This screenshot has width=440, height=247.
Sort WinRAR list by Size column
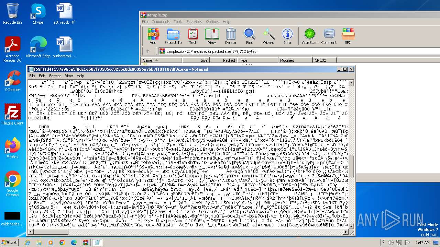196,60
